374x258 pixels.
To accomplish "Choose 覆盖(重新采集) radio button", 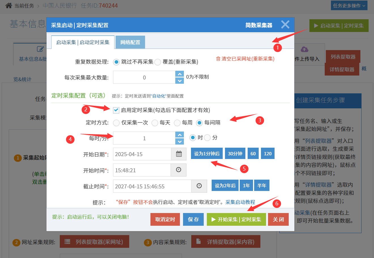I will pos(158,62).
